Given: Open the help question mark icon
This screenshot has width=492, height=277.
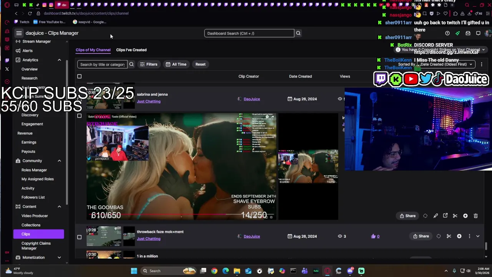Looking at the screenshot, I should 447,33.
